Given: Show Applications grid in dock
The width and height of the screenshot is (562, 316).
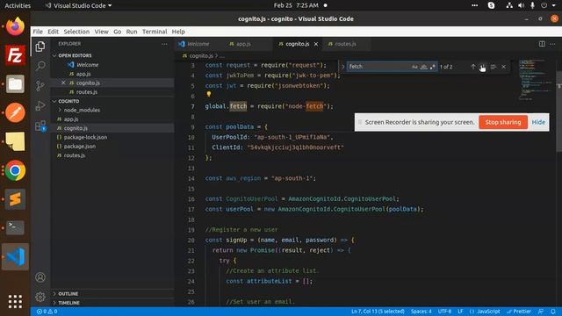Looking at the screenshot, I should coord(15,301).
